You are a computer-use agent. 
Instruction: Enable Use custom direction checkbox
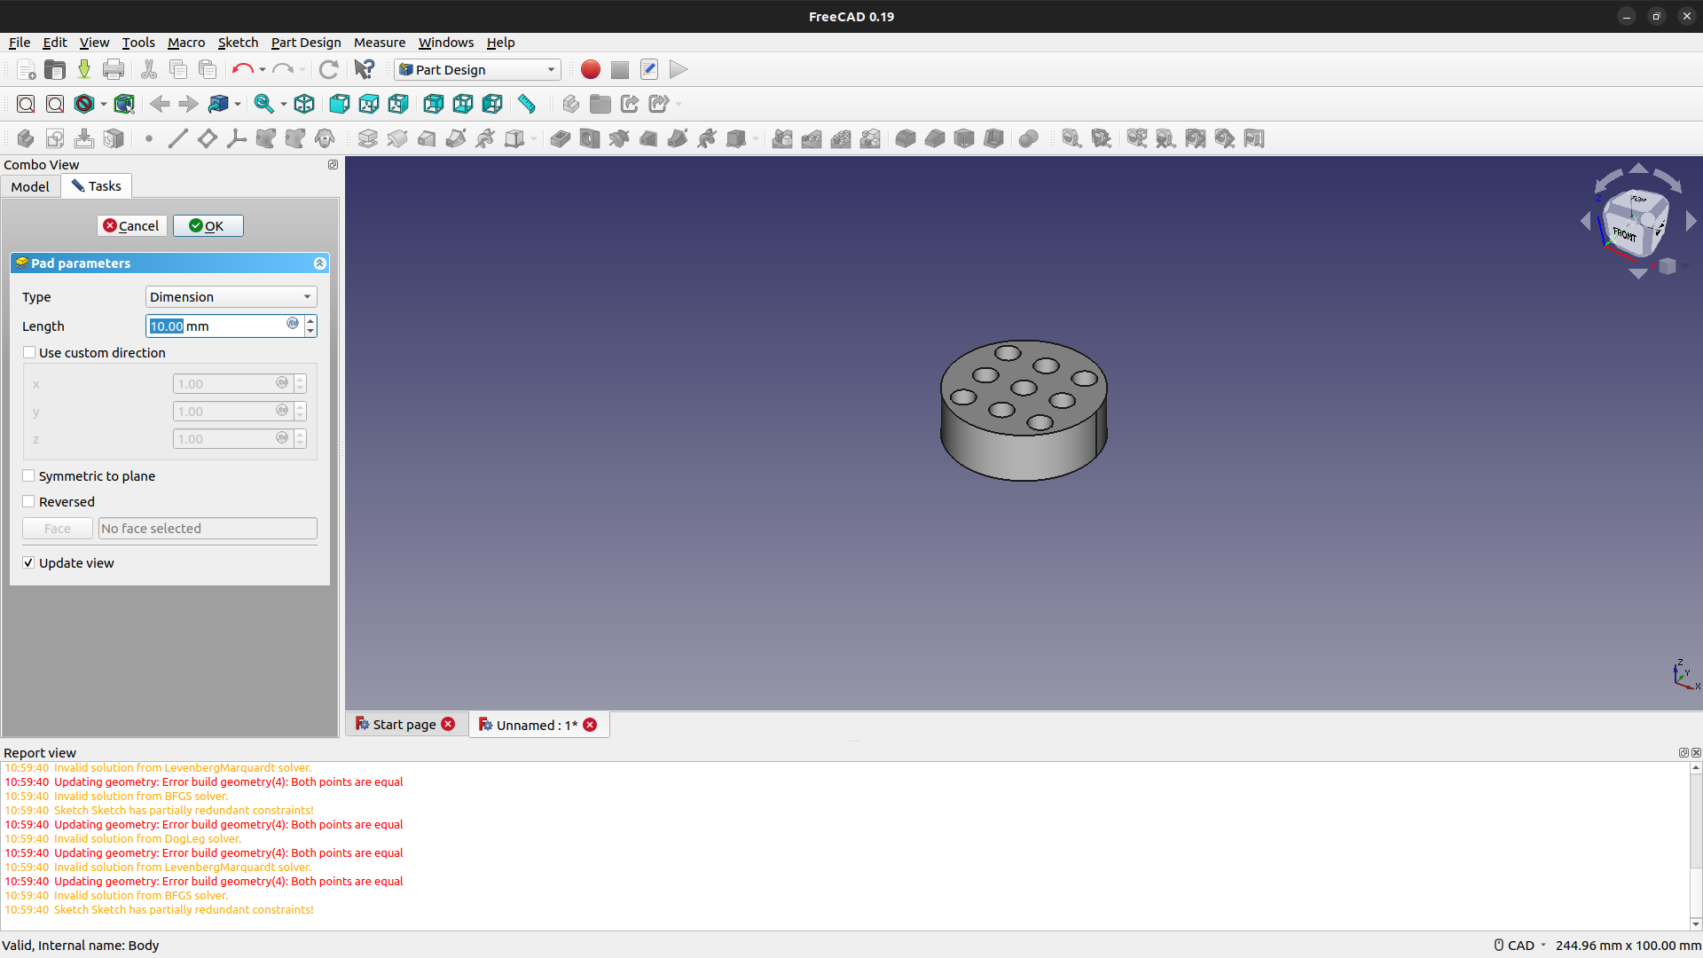pos(29,352)
